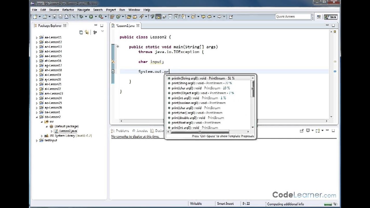Select println(String arg0) proposal

(x=209, y=78)
